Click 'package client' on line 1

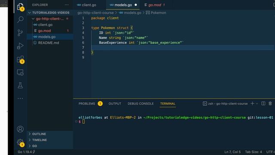coord(105,18)
